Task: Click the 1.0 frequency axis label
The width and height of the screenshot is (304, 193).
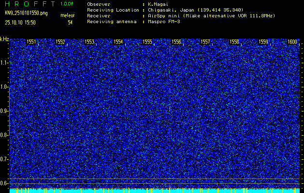Action: tap(4, 87)
